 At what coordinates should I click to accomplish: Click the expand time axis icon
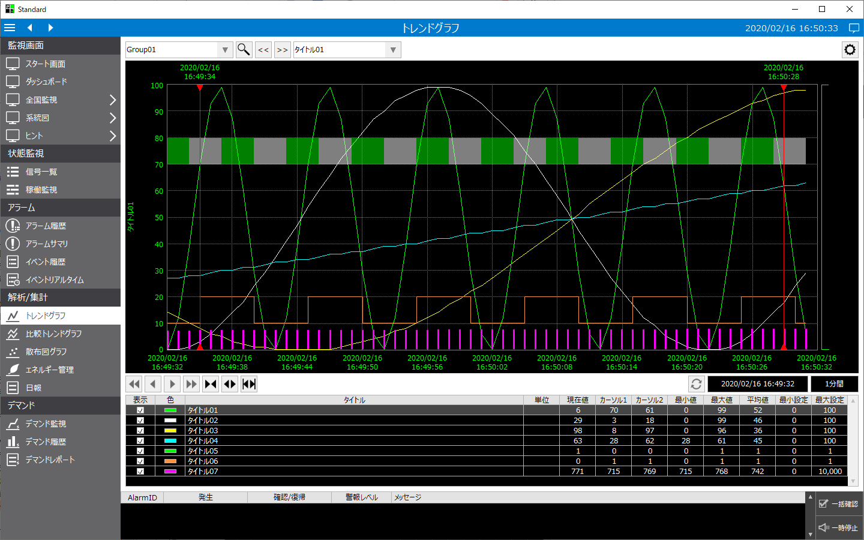click(230, 384)
